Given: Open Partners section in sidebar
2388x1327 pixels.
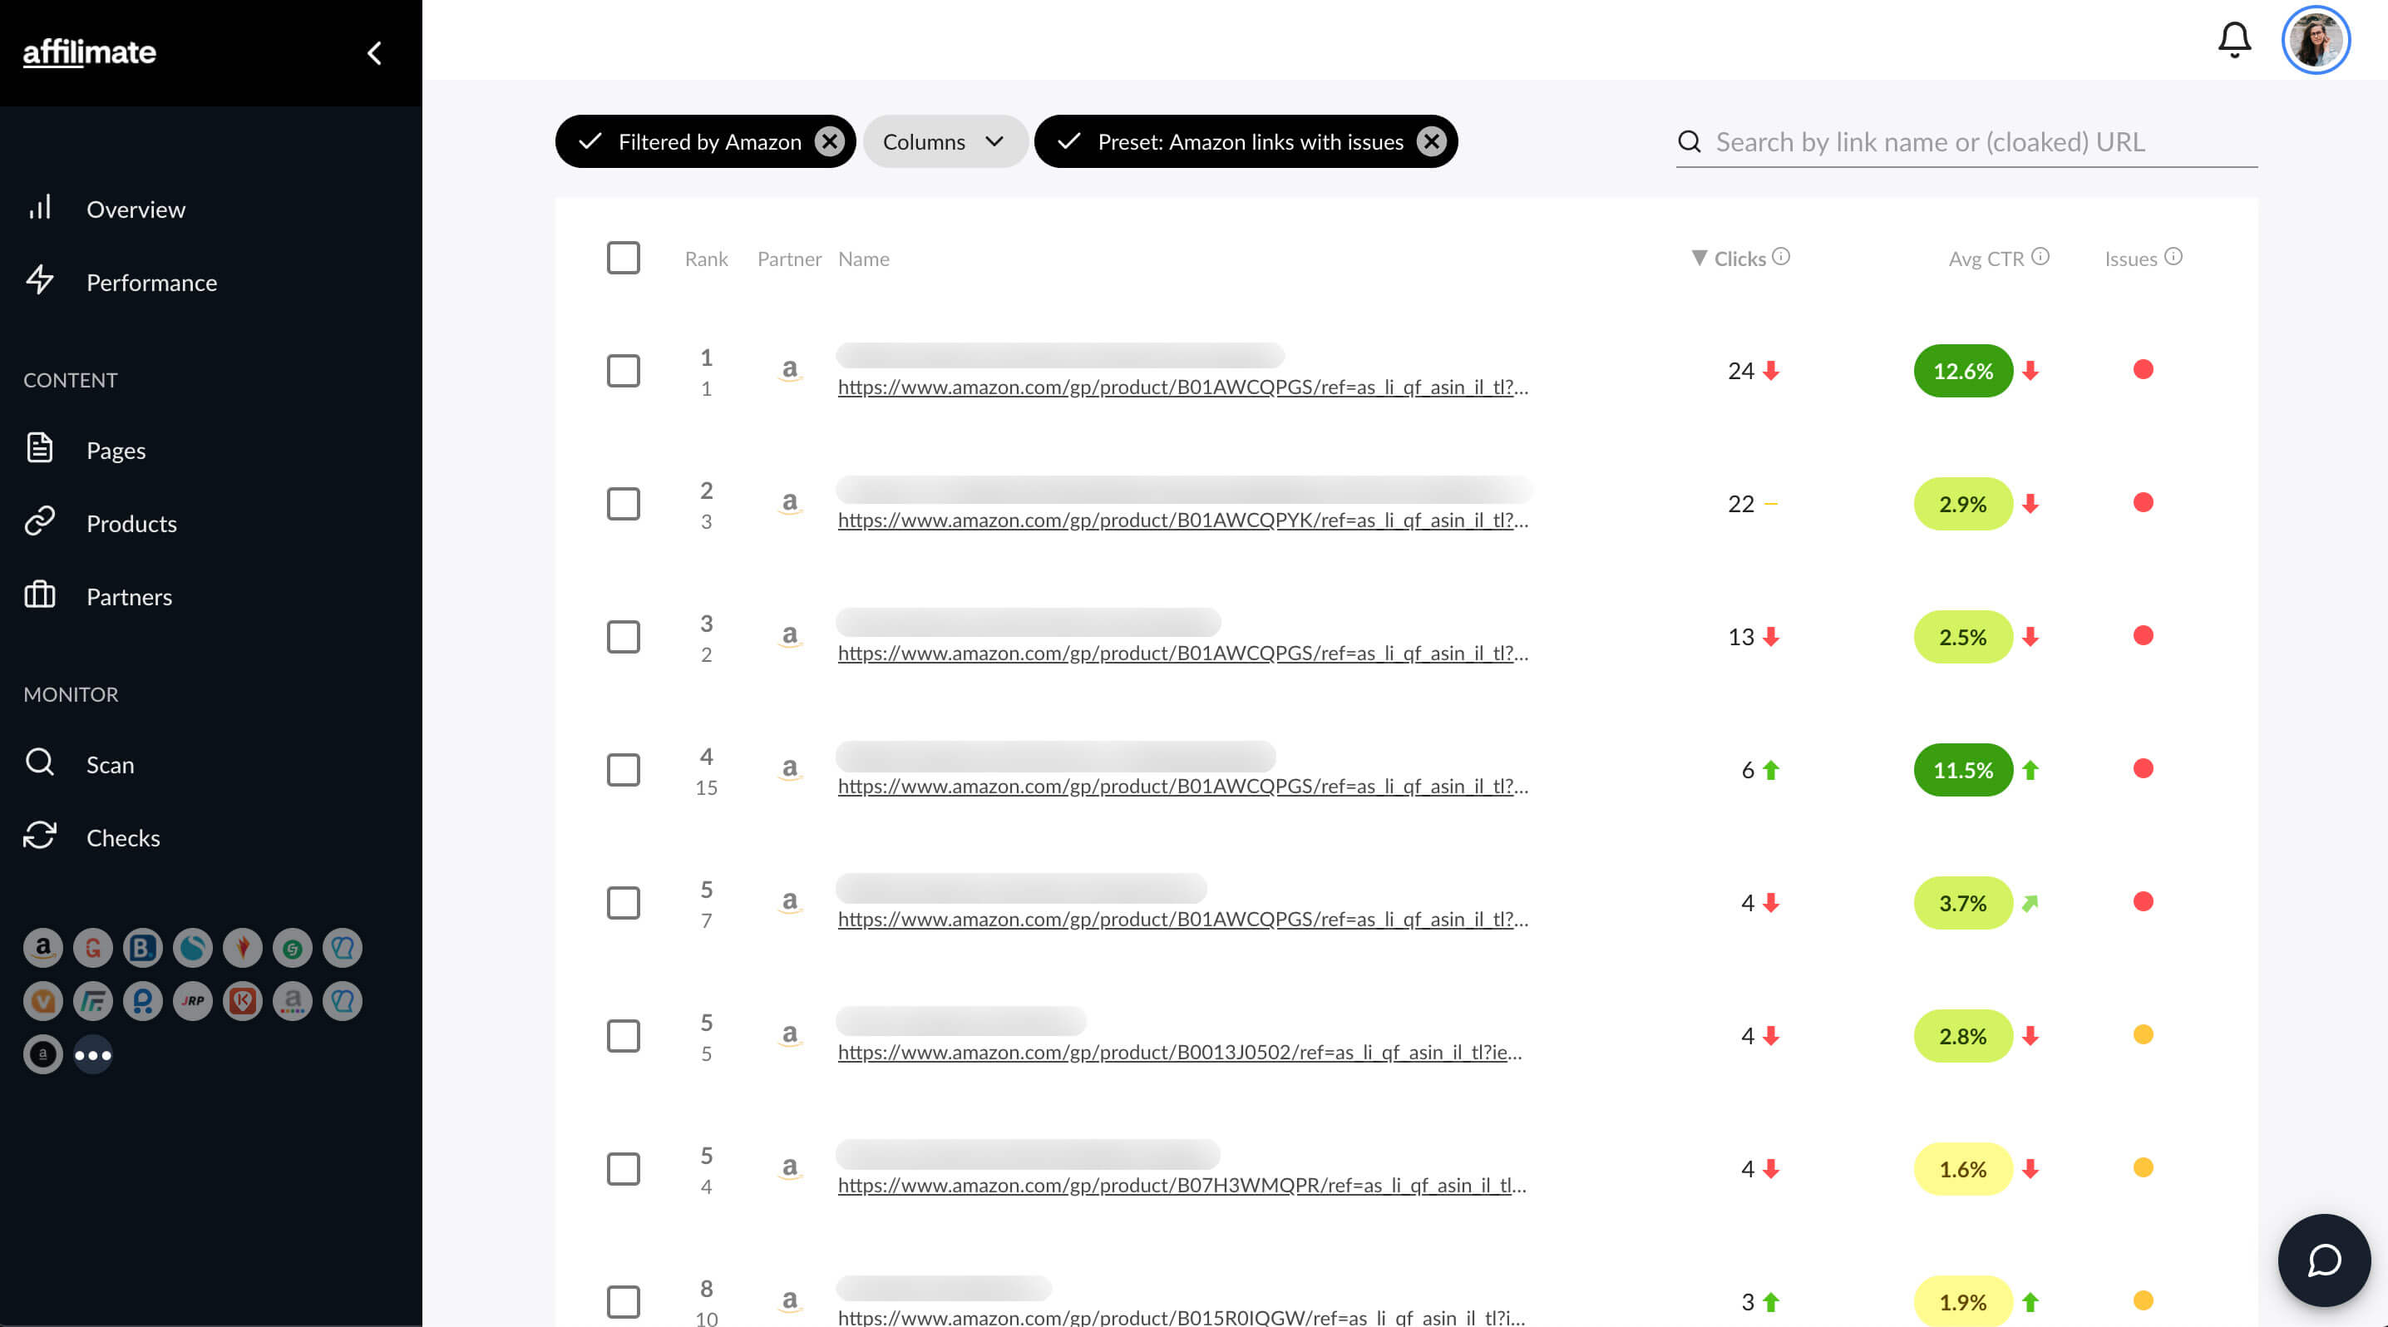Looking at the screenshot, I should click(x=129, y=596).
